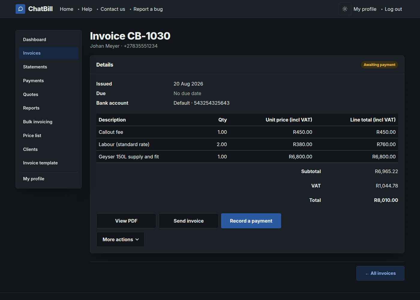Return to All invoices
Viewport: 420px width, 300px height.
point(380,273)
